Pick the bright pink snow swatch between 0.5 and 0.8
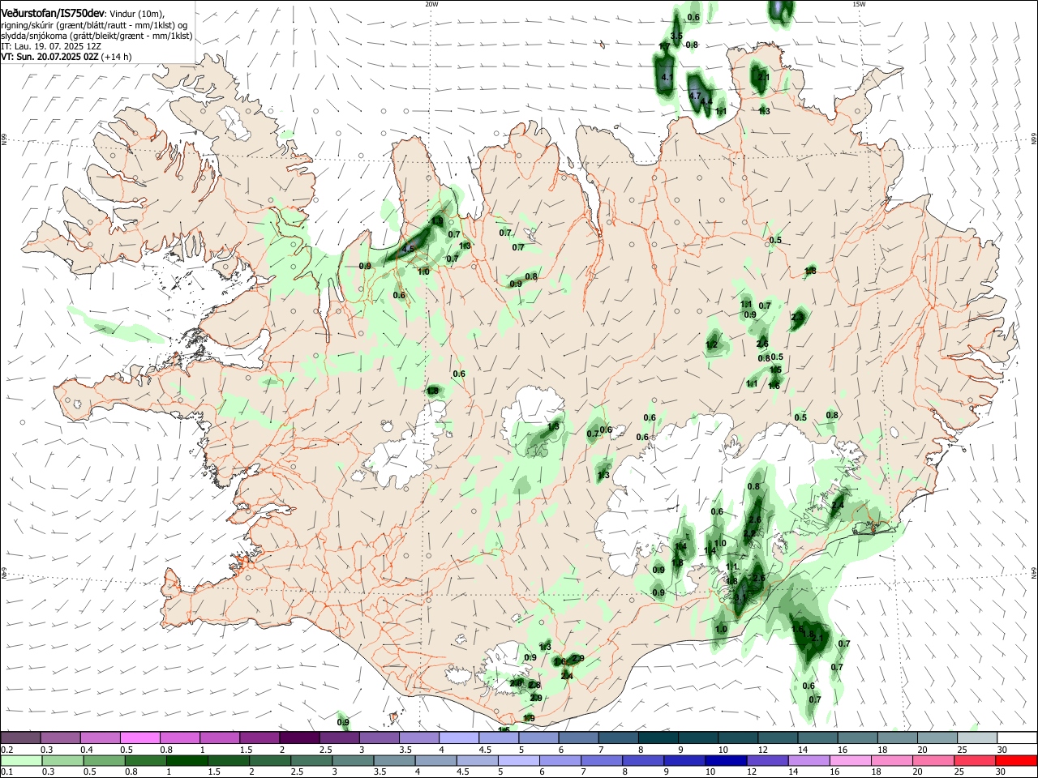 tap(141, 737)
